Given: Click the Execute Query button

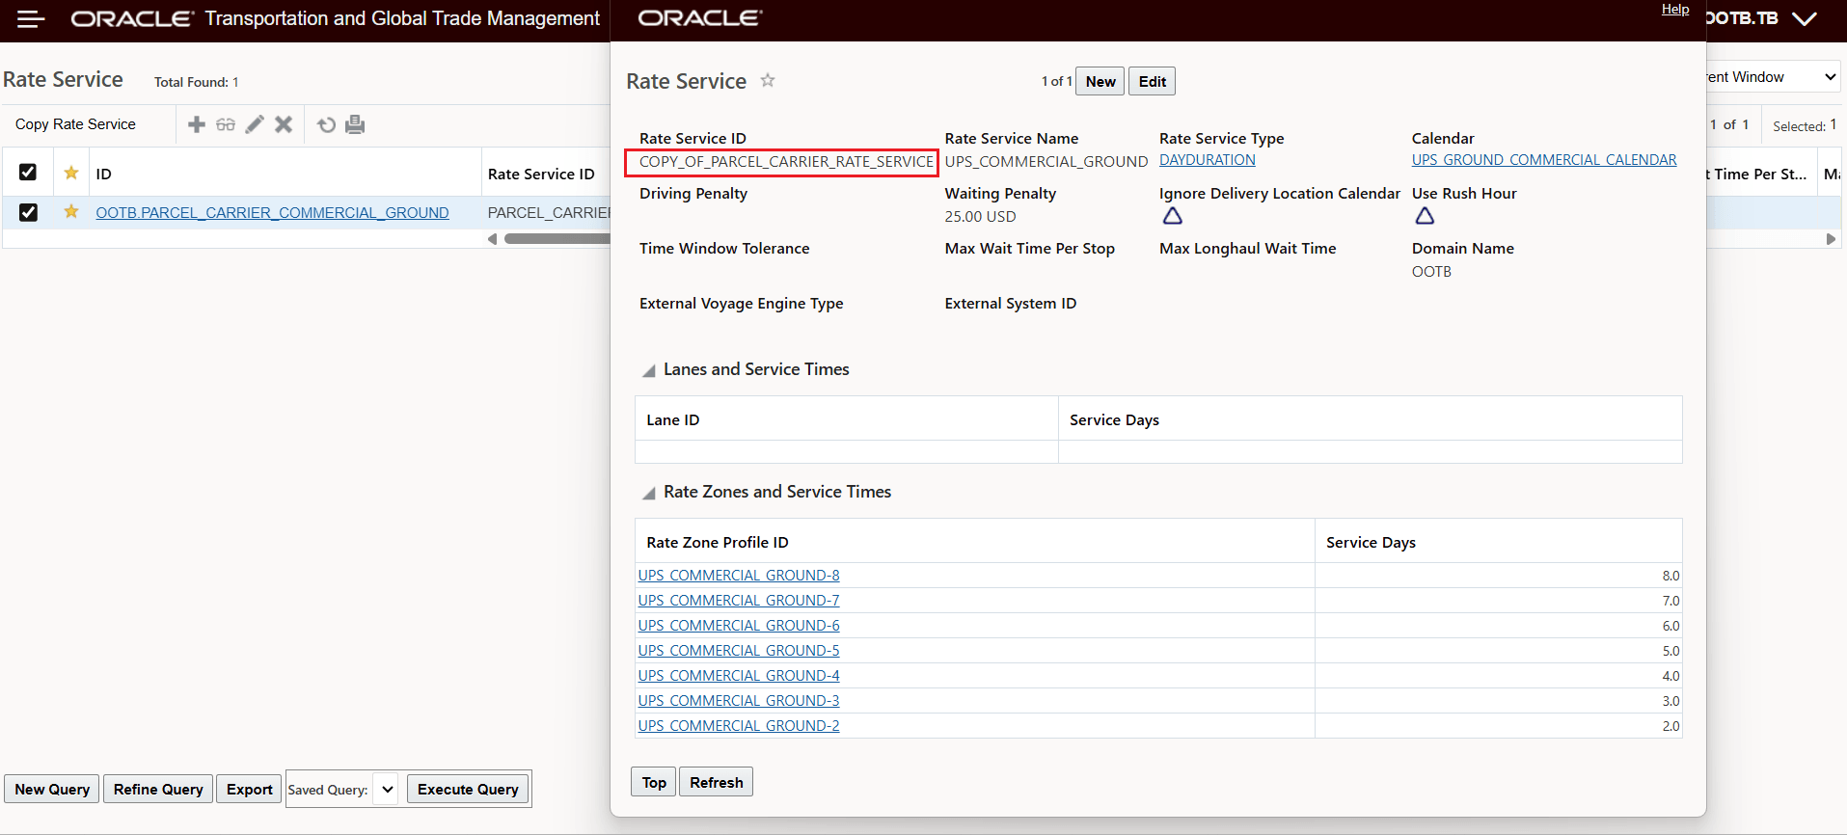Looking at the screenshot, I should pos(468,789).
